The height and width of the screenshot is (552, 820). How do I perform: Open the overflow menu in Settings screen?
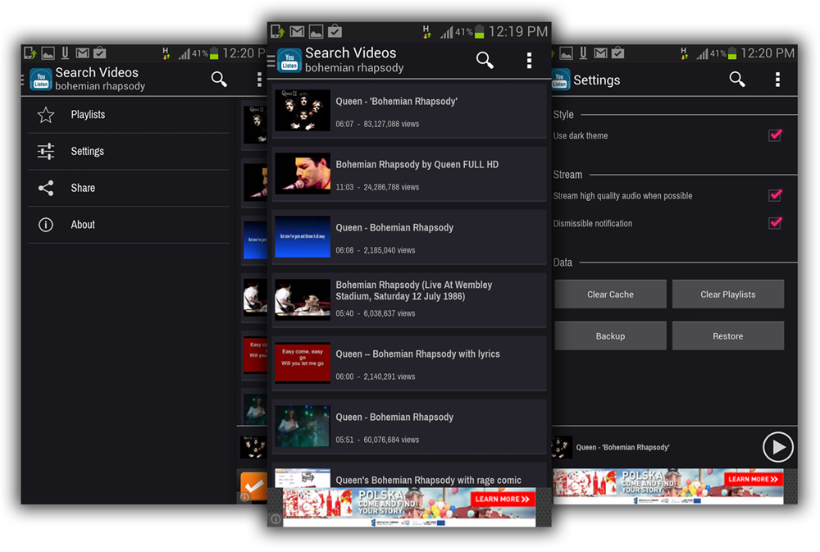(x=777, y=80)
